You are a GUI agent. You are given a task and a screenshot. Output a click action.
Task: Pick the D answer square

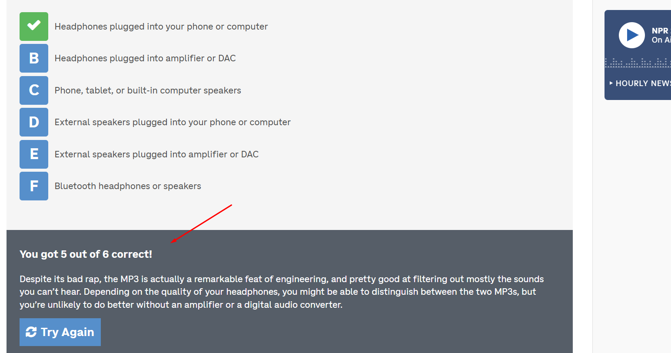pos(34,122)
